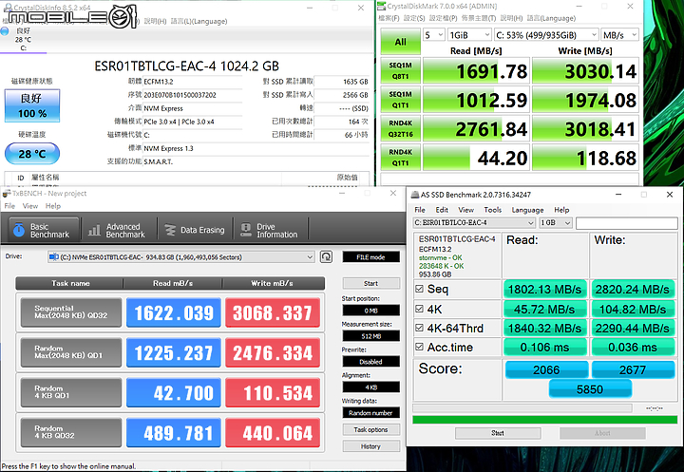Run the RND4K Q1T1 test
The width and height of the screenshot is (684, 472).
click(x=401, y=158)
